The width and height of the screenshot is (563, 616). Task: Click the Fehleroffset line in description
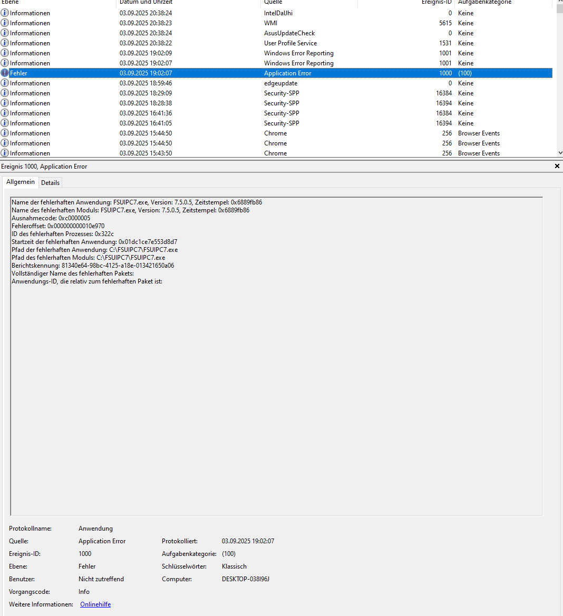click(58, 226)
